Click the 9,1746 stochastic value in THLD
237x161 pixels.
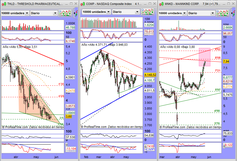pyautogui.click(x=70, y=41)
